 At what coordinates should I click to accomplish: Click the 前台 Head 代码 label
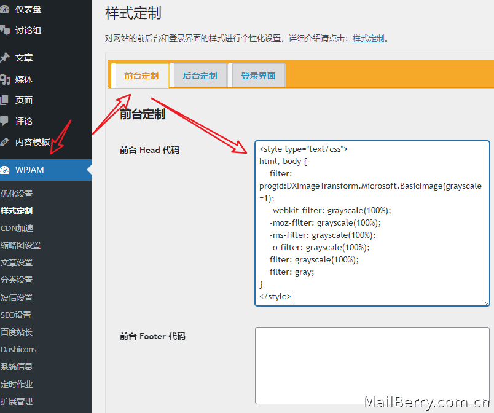pyautogui.click(x=149, y=150)
